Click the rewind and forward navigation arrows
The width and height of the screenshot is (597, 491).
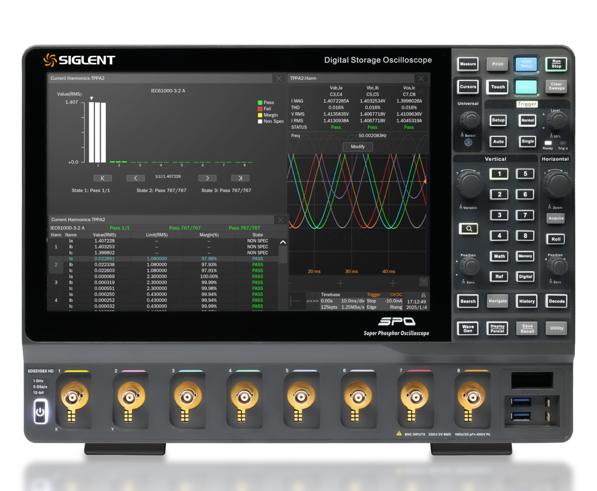[x=312, y=301]
